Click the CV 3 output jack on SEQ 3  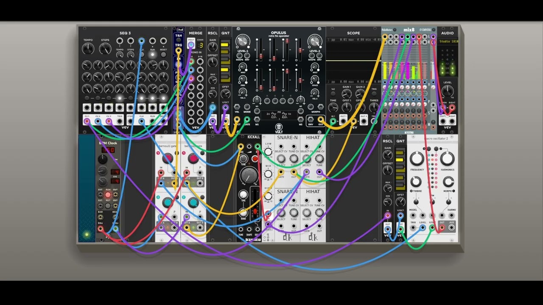(x=109, y=122)
